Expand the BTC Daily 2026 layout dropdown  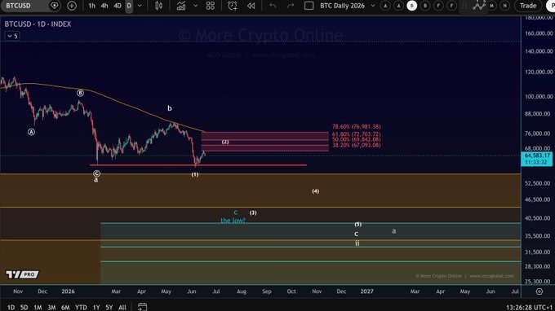[373, 6]
